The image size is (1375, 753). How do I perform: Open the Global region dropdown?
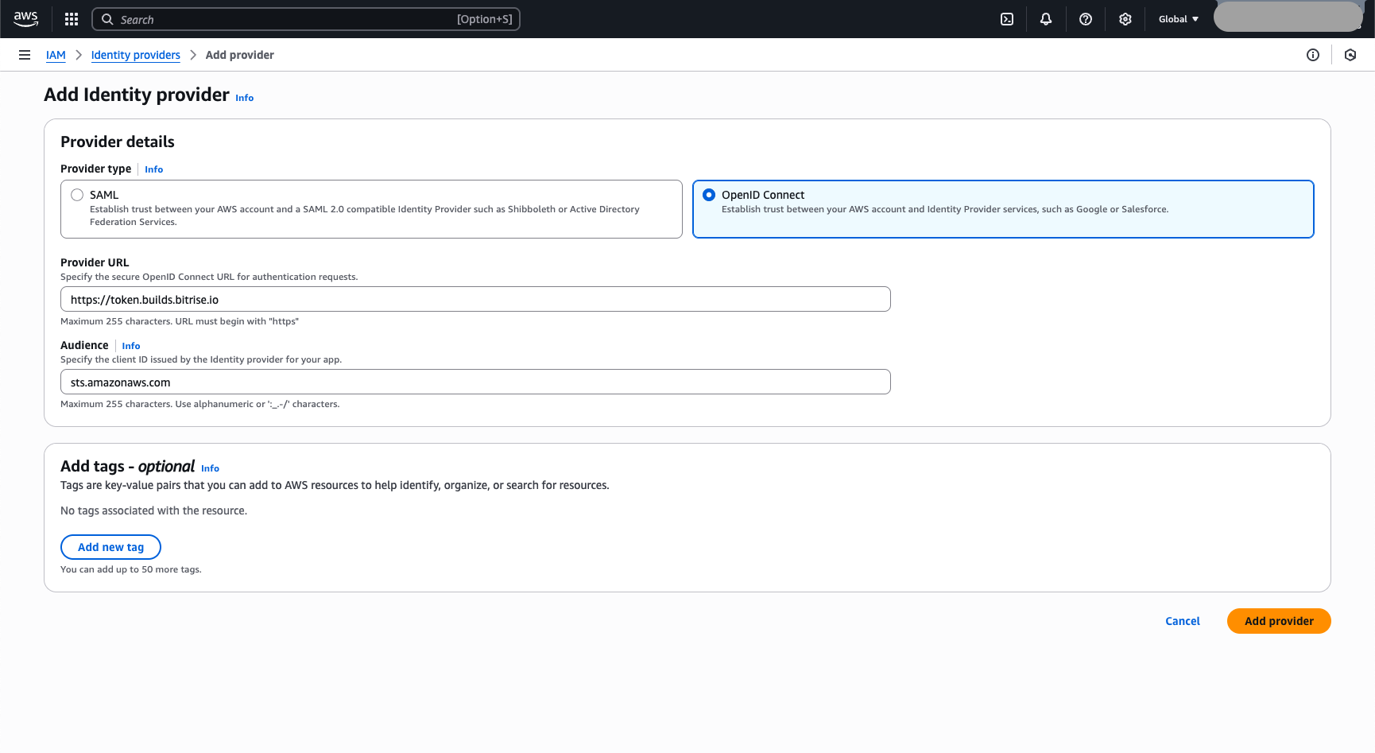click(x=1177, y=18)
